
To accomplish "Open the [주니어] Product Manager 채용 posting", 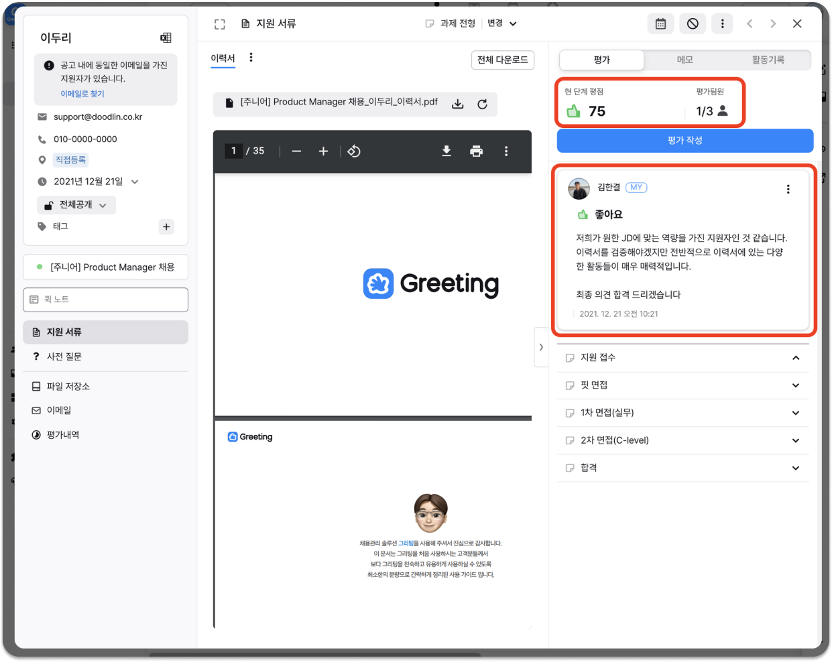I will 105,267.
